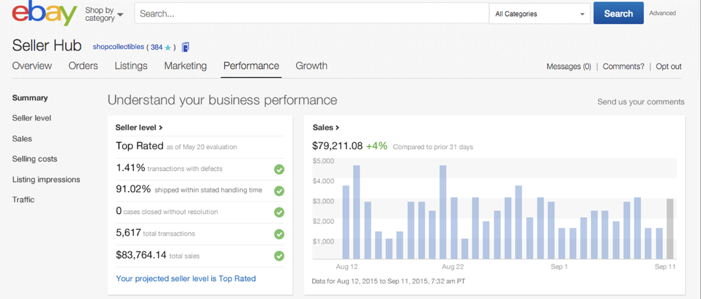The width and height of the screenshot is (701, 299).
Task: Click the 1.41% defects value
Action: (130, 168)
